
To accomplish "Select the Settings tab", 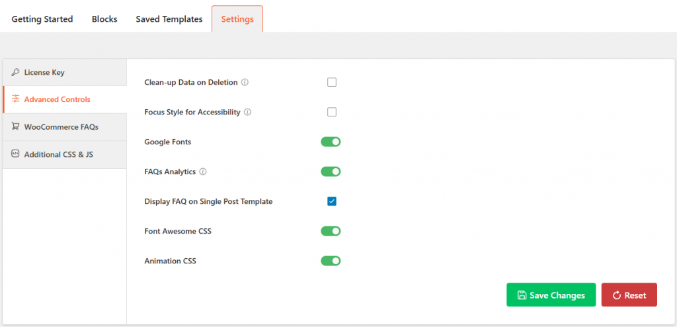I will [x=237, y=19].
